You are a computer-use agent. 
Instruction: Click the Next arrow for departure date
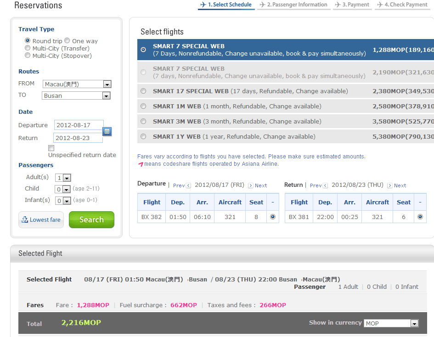(251, 185)
